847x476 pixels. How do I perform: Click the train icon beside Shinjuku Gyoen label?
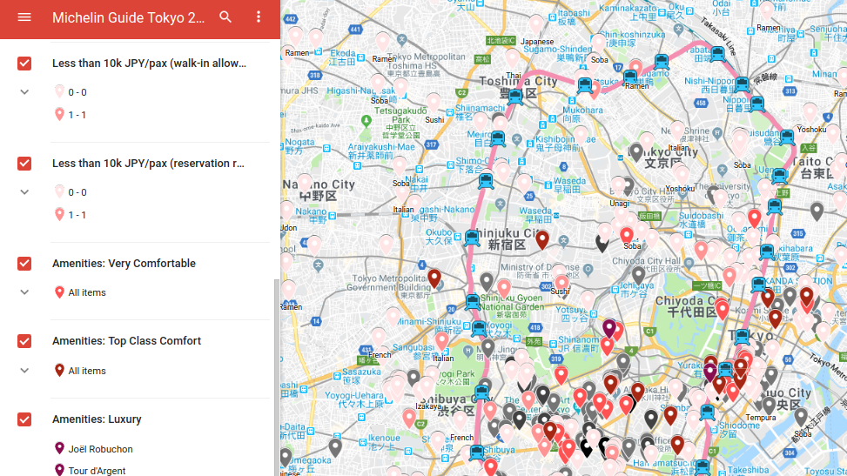click(x=473, y=302)
